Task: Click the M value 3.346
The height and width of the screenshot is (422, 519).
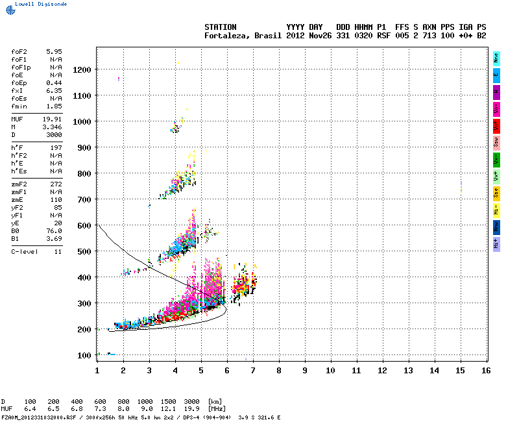Action: pos(52,127)
